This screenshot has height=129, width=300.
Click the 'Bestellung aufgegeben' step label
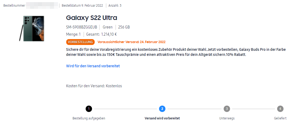click(x=89, y=118)
